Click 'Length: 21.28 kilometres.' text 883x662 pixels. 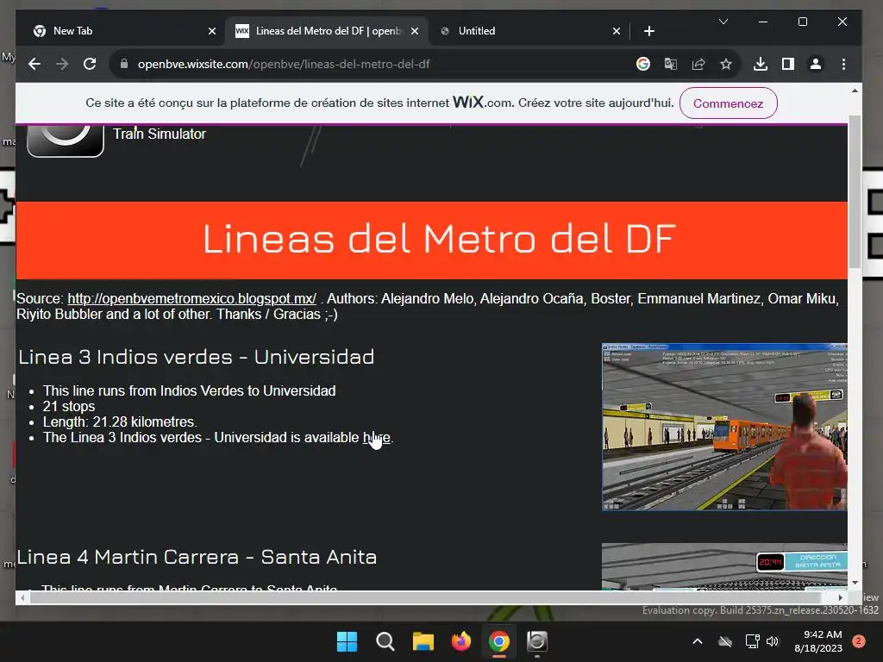(120, 422)
